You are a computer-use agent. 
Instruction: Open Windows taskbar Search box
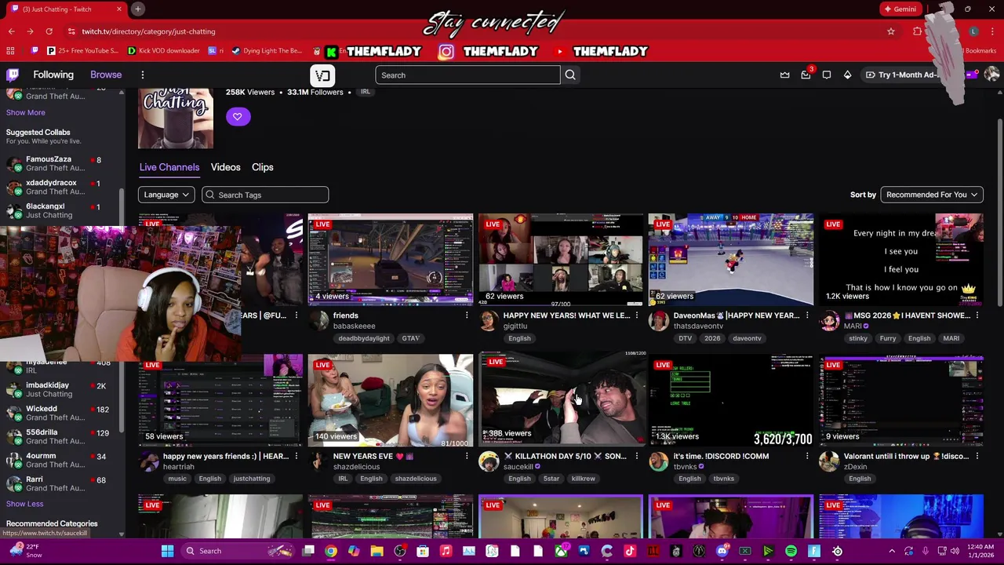coord(238,551)
